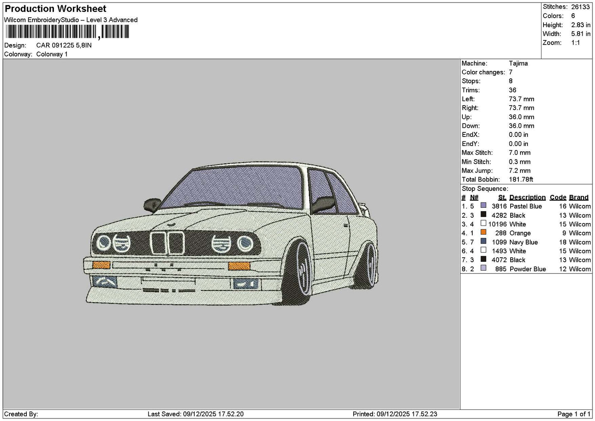Click the 'EndX:' label
Screen dimensions: 595x421
pyautogui.click(x=471, y=135)
